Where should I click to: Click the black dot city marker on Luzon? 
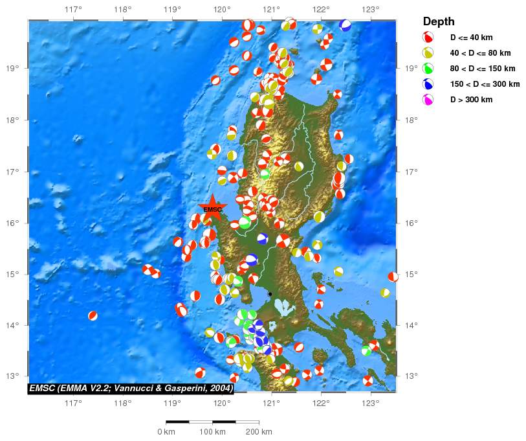tap(270, 294)
